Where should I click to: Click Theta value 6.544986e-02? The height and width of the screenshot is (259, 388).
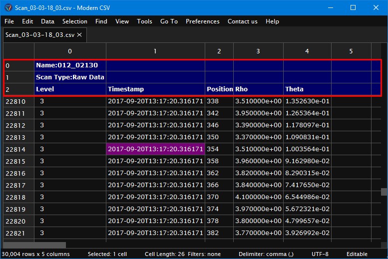307,197
